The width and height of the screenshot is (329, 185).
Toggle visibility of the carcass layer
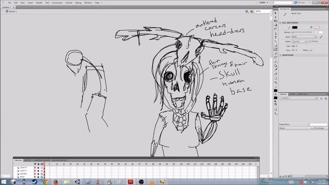coord(35,174)
